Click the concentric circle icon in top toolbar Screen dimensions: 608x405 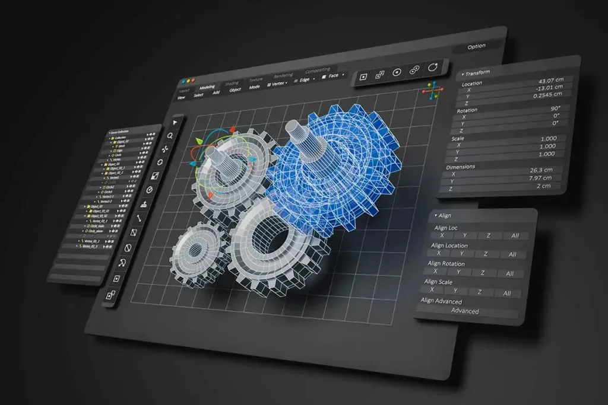click(x=397, y=72)
